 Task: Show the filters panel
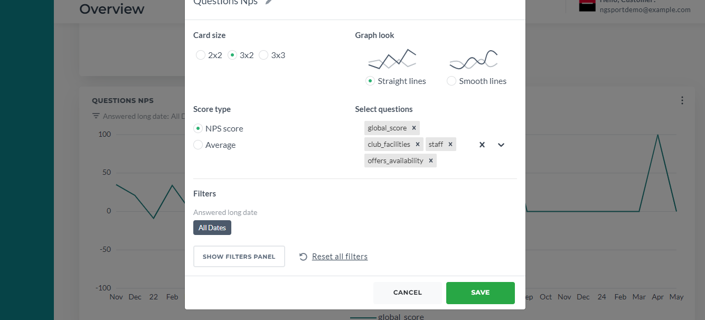coord(239,257)
